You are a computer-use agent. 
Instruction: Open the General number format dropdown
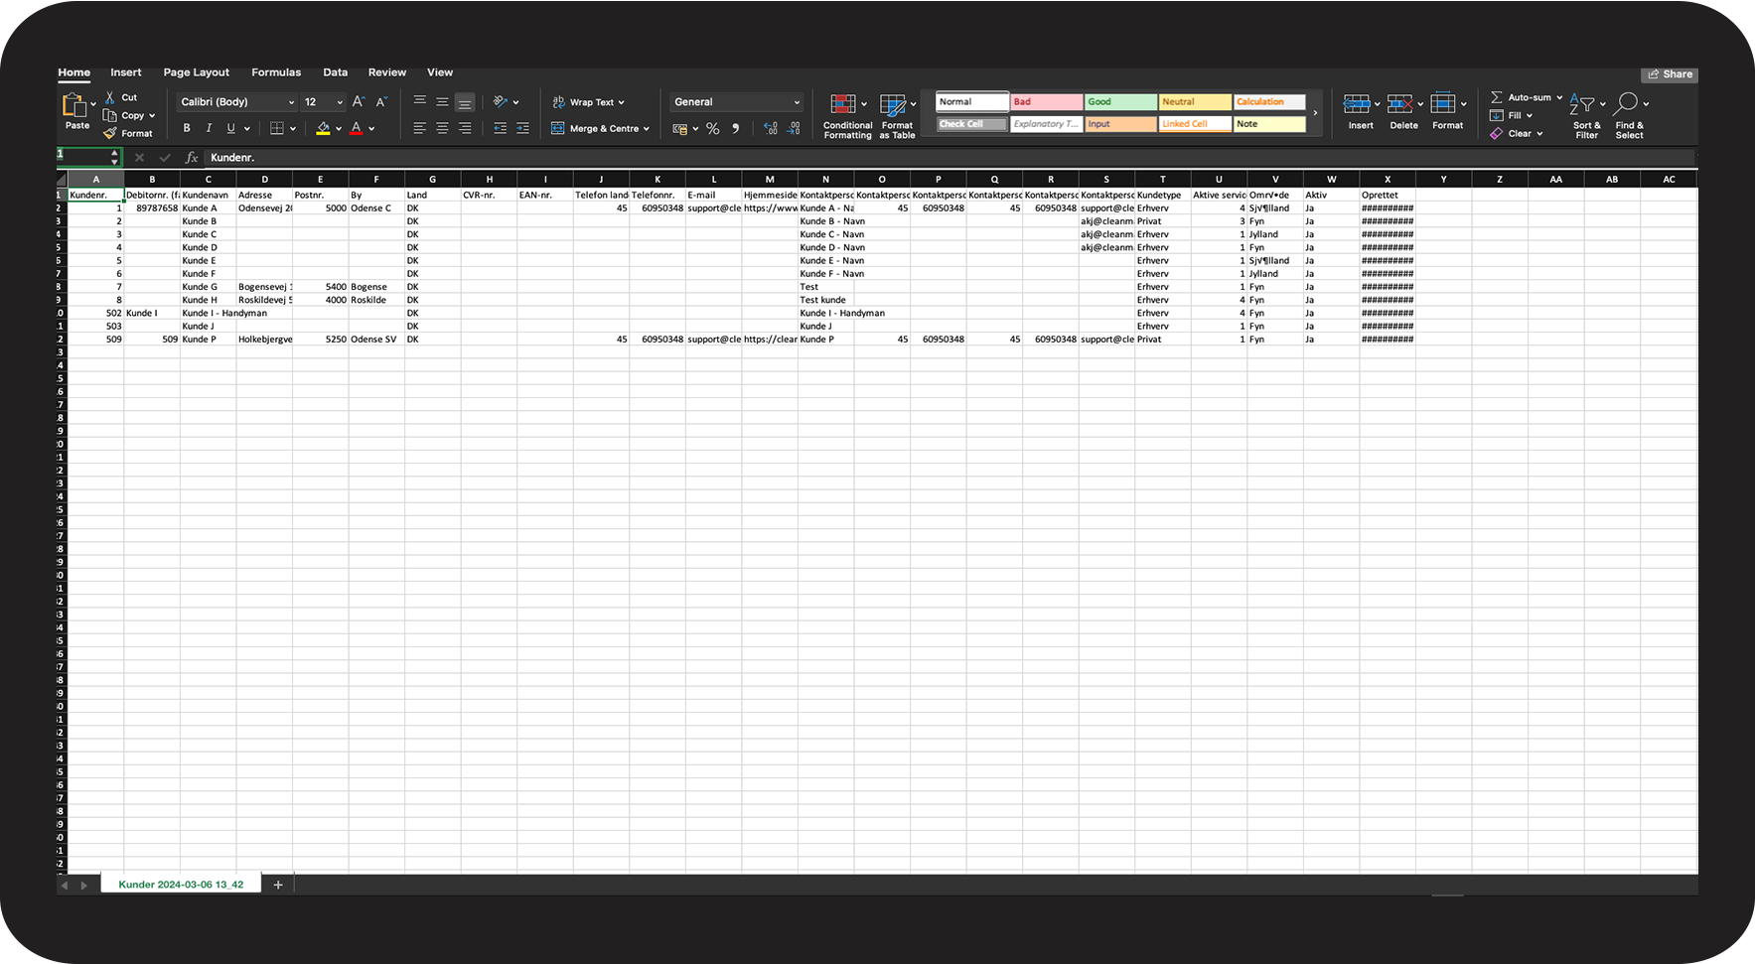(x=736, y=102)
